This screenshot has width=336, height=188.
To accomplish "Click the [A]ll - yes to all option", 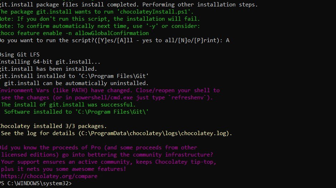I will pyautogui.click(x=146, y=40).
